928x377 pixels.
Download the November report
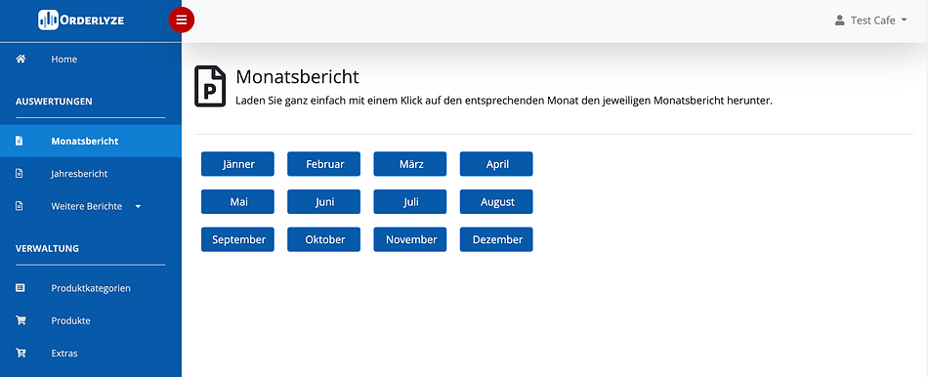click(410, 239)
